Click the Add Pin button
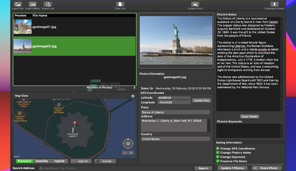 point(81,161)
